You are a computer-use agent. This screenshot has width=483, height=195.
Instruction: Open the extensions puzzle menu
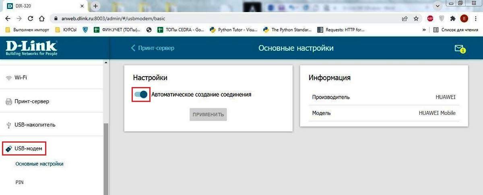(453, 19)
